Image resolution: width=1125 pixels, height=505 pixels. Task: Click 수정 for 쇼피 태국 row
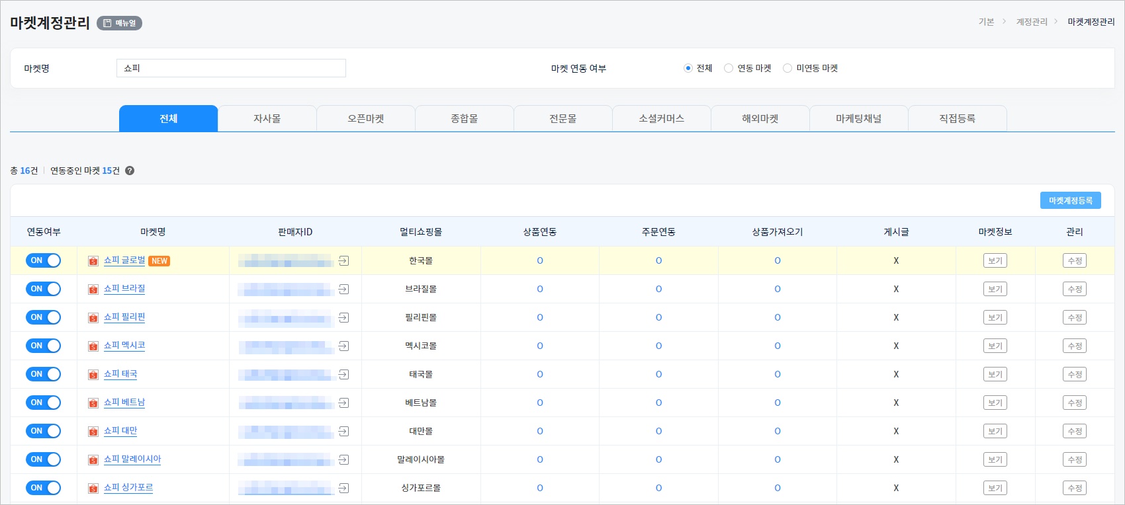[x=1075, y=374]
